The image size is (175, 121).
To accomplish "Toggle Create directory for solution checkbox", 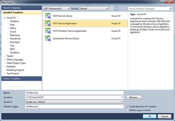I will click(x=127, y=106).
